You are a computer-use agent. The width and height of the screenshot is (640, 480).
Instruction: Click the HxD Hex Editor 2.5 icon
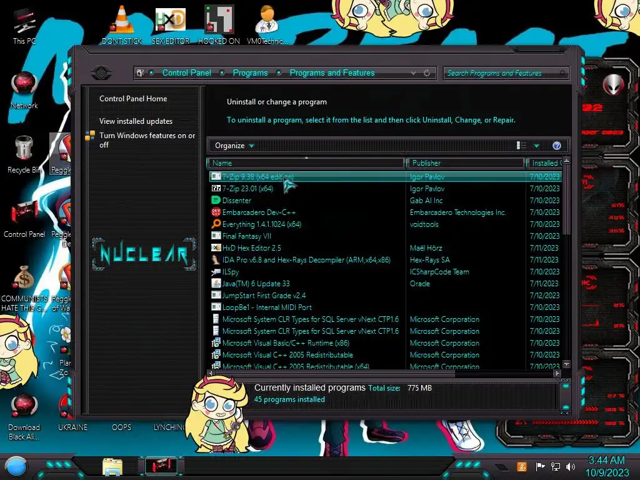click(x=216, y=247)
